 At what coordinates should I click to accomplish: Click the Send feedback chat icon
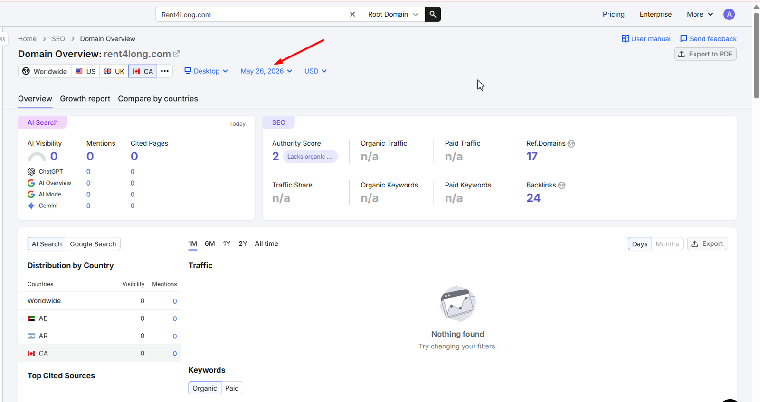[x=684, y=39]
